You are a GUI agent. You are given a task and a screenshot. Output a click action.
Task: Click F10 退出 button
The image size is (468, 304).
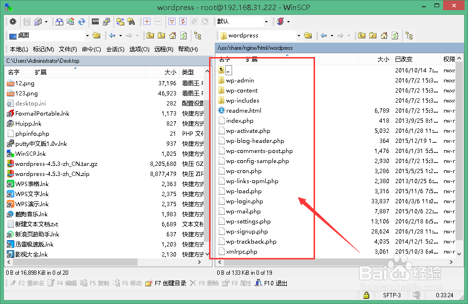click(x=271, y=283)
